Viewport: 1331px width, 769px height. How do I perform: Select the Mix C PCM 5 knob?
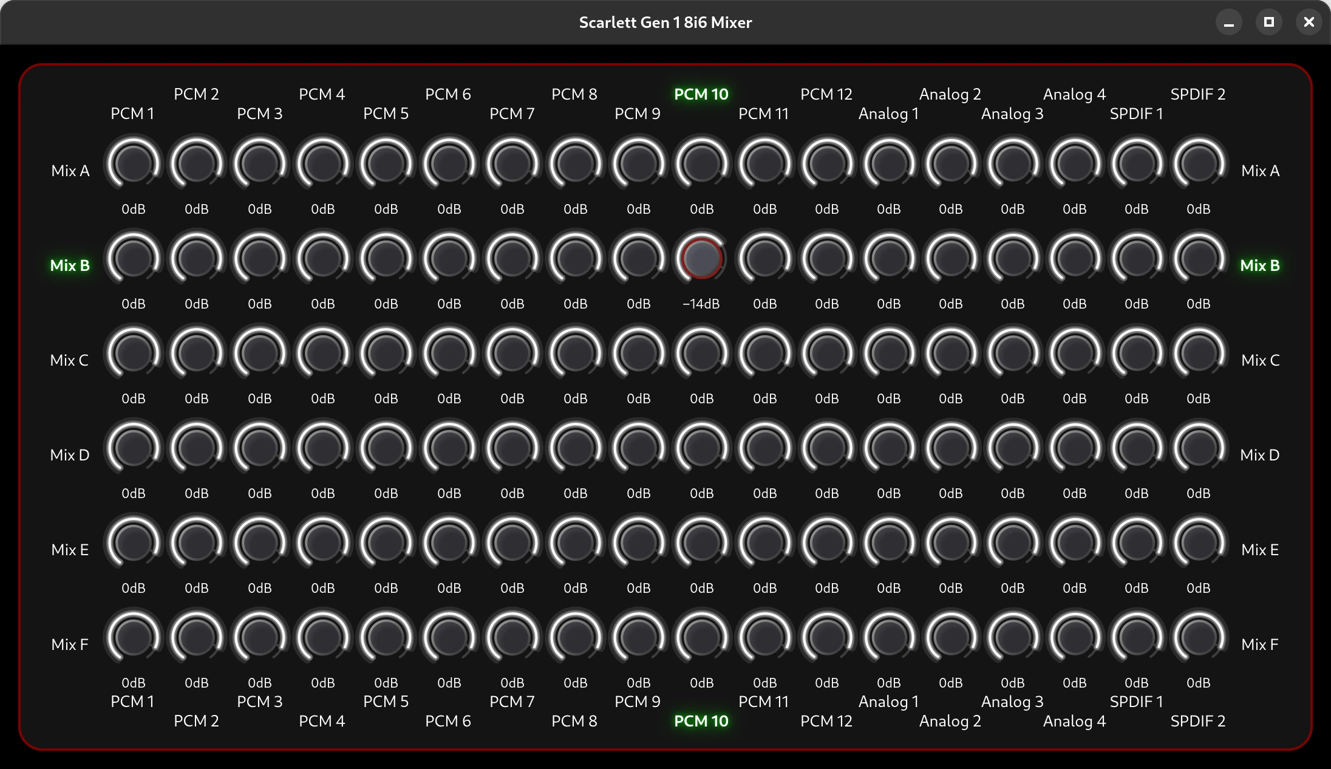pos(386,353)
